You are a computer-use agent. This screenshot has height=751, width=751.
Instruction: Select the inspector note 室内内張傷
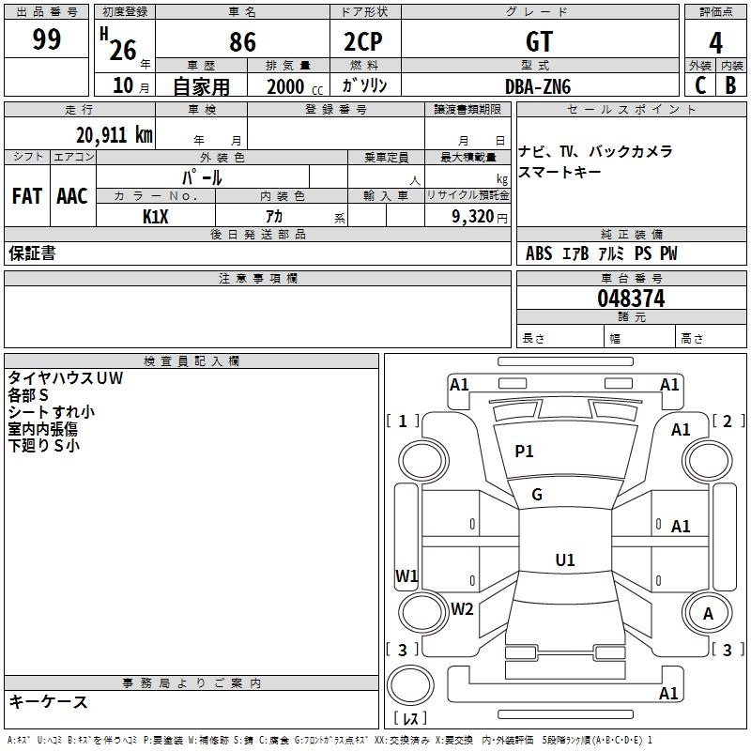tap(42, 429)
